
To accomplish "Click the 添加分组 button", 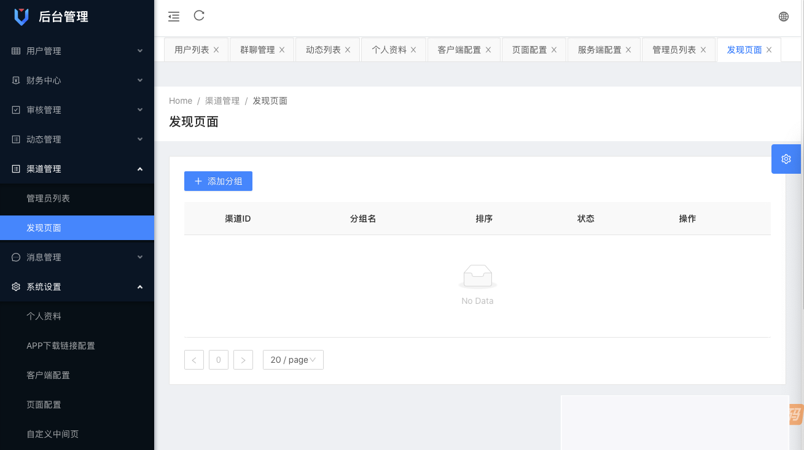I will 218,181.
